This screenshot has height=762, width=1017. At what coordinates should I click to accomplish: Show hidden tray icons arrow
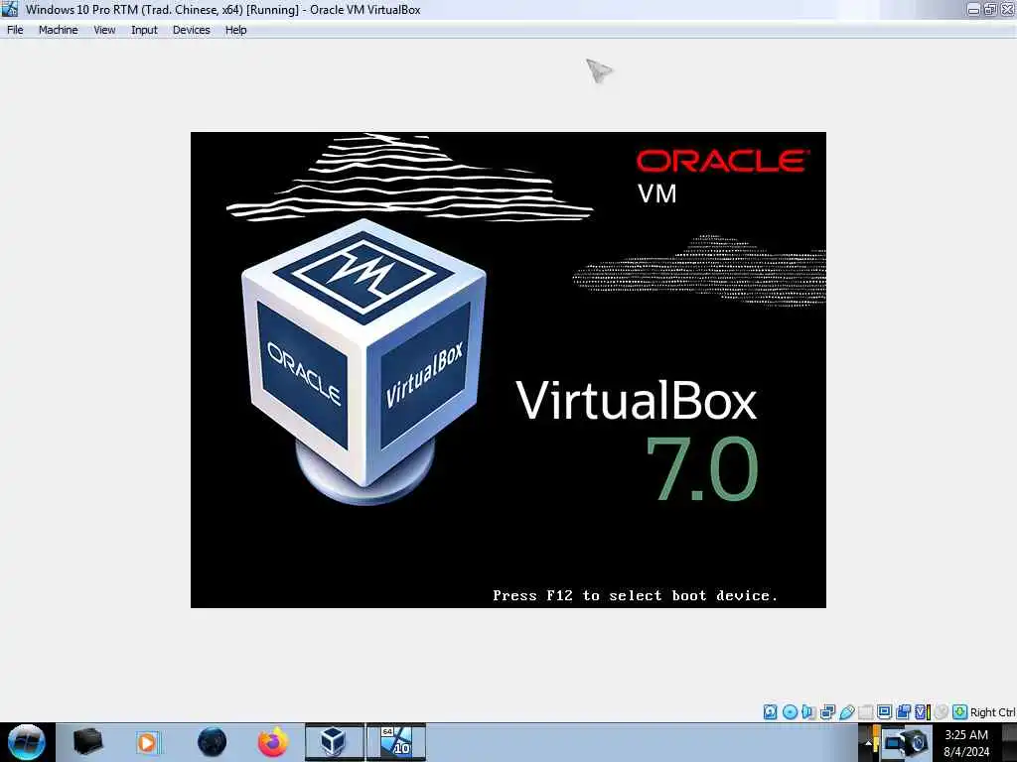[x=868, y=743]
